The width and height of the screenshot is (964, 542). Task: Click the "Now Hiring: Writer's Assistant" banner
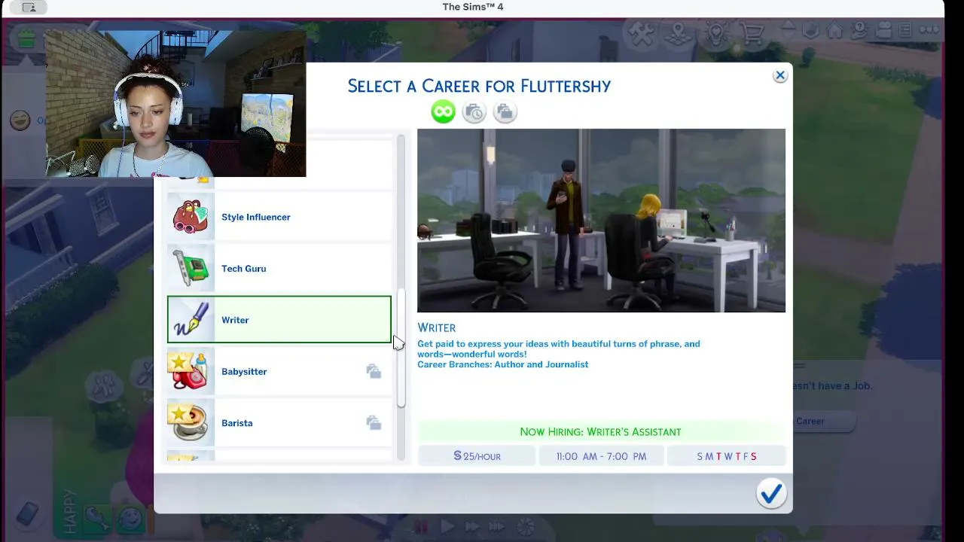pos(600,432)
